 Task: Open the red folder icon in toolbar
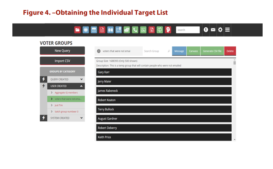tap(77, 30)
